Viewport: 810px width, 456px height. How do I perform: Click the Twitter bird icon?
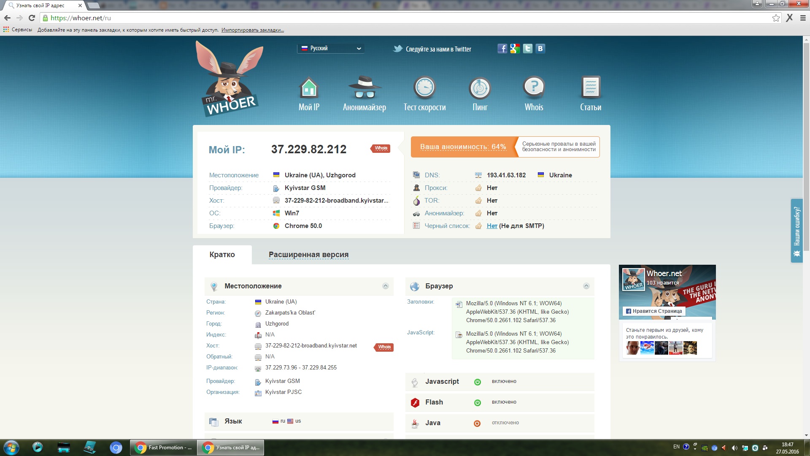click(398, 49)
